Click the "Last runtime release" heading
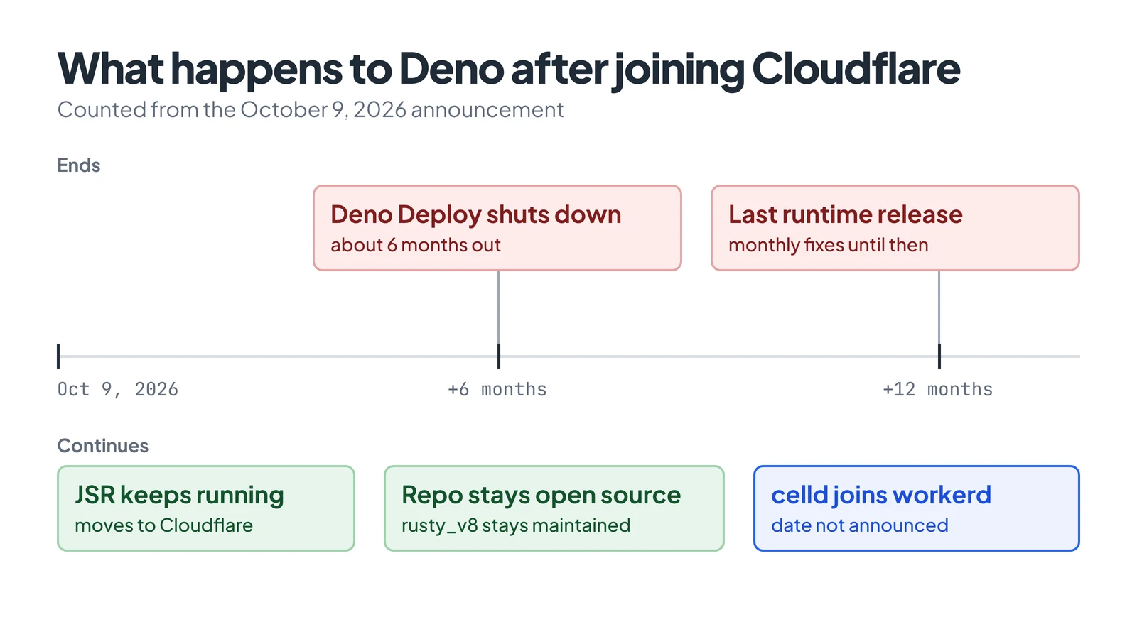 [846, 214]
